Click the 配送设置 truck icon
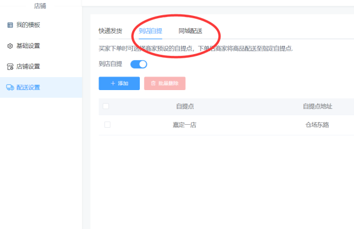This screenshot has height=229, width=354. 10,87
